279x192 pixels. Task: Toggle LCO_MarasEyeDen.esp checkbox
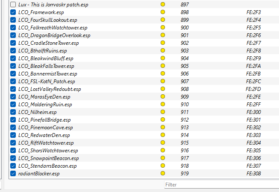(x=13, y=96)
